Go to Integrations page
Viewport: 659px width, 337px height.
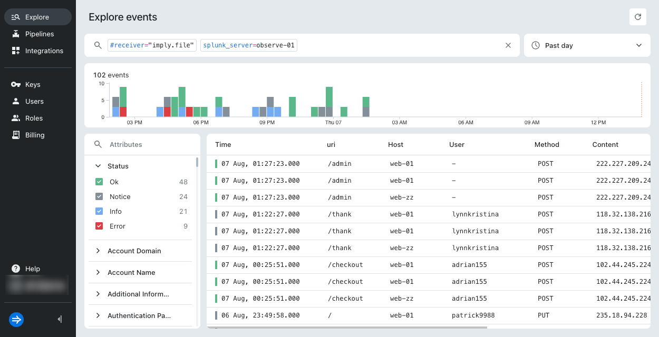[x=38, y=51]
